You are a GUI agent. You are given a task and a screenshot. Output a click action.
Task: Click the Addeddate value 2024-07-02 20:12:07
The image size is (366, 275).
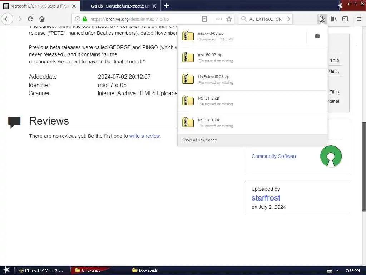tap(124, 77)
